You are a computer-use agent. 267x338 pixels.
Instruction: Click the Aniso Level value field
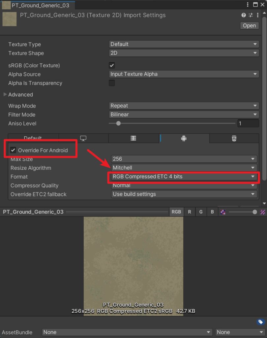point(248,123)
